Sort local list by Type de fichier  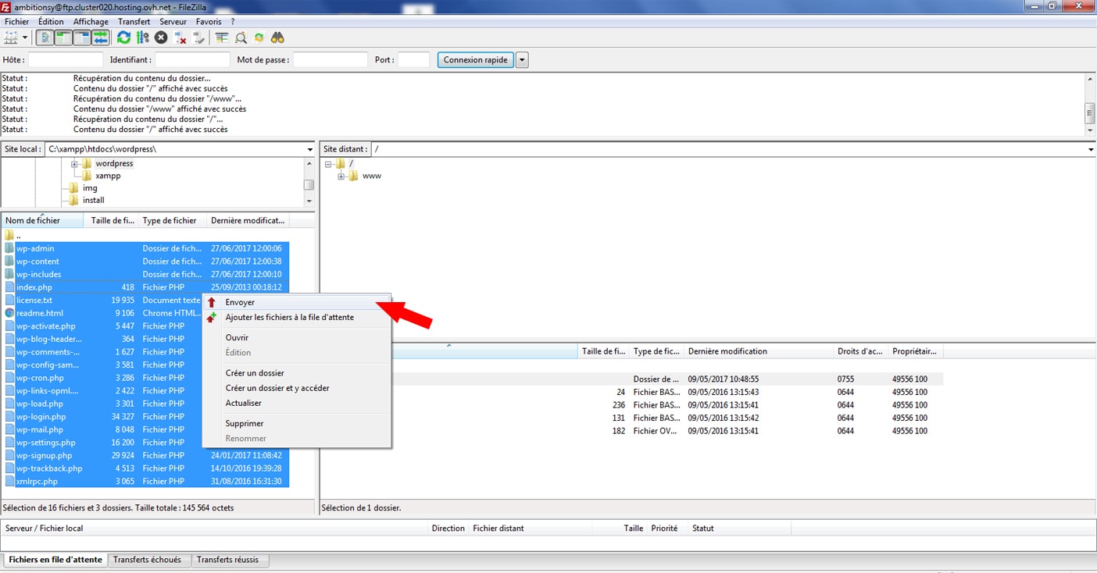coord(172,220)
